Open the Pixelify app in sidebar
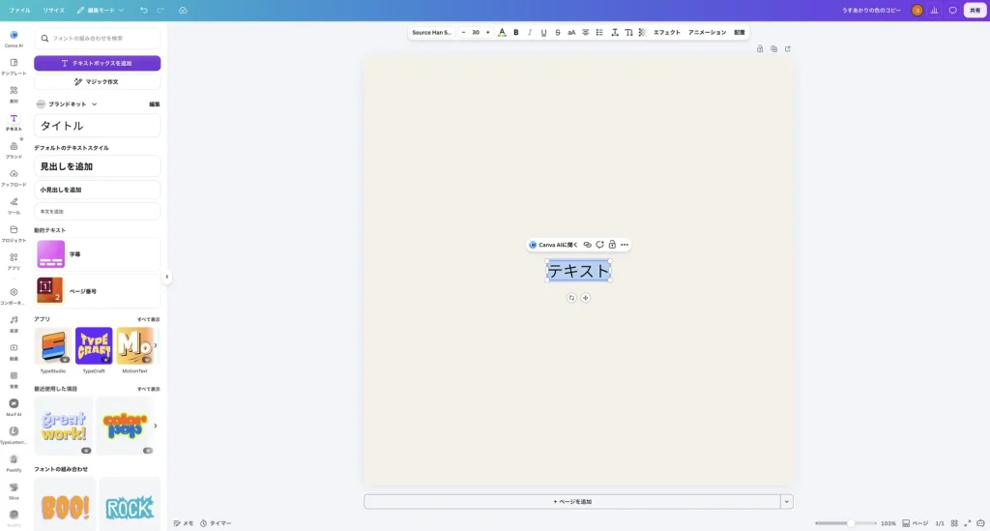 coord(14,462)
